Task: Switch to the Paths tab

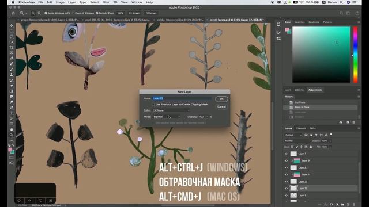Action: pos(312,128)
